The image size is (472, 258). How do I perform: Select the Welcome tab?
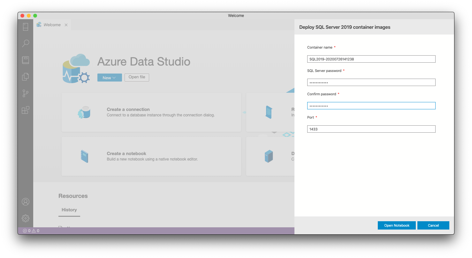(52, 25)
